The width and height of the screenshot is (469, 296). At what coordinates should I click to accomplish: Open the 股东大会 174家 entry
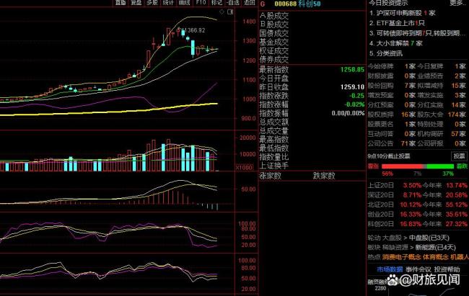[442, 115]
